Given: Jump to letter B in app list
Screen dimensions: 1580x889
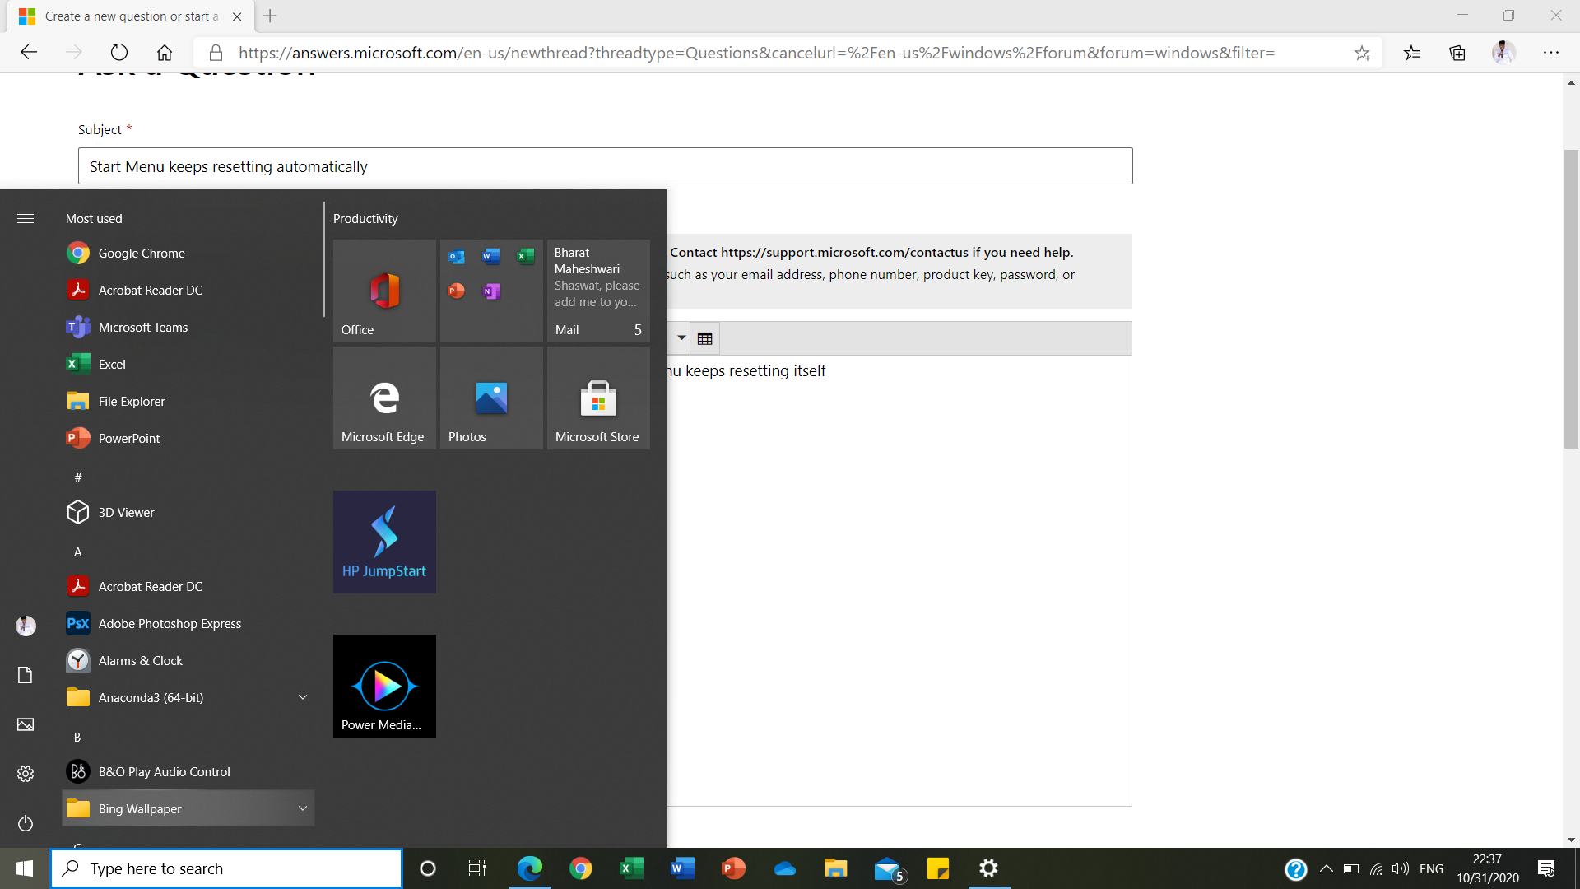Looking at the screenshot, I should (77, 737).
